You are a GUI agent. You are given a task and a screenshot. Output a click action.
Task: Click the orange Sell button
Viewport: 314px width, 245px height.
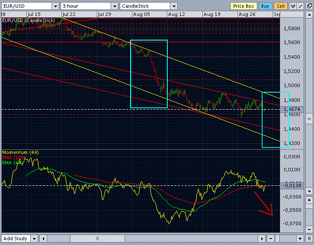tap(280, 6)
